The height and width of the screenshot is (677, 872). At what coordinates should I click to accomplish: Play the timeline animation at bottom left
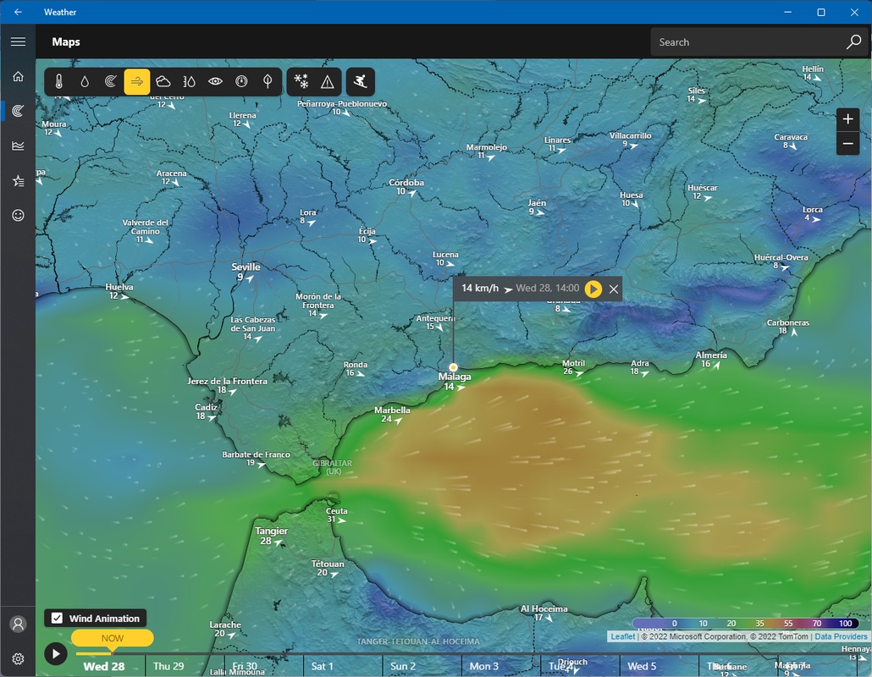pos(56,653)
